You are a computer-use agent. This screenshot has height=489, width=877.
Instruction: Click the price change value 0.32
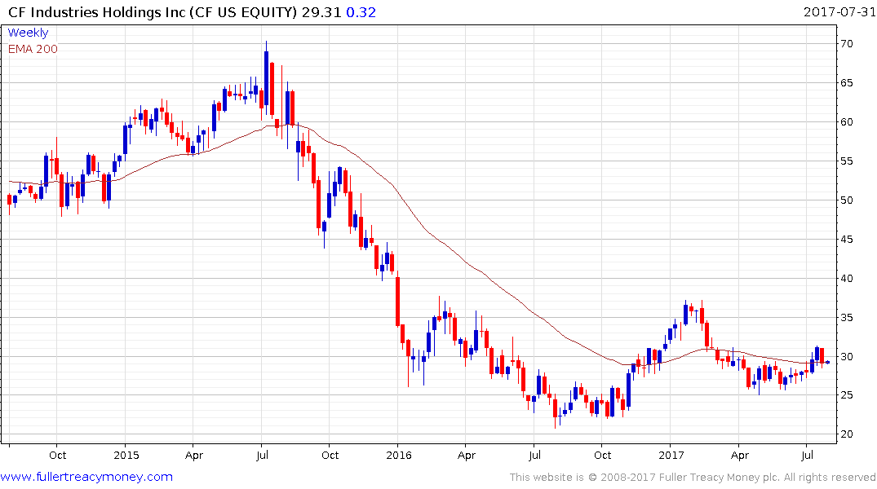(x=361, y=11)
